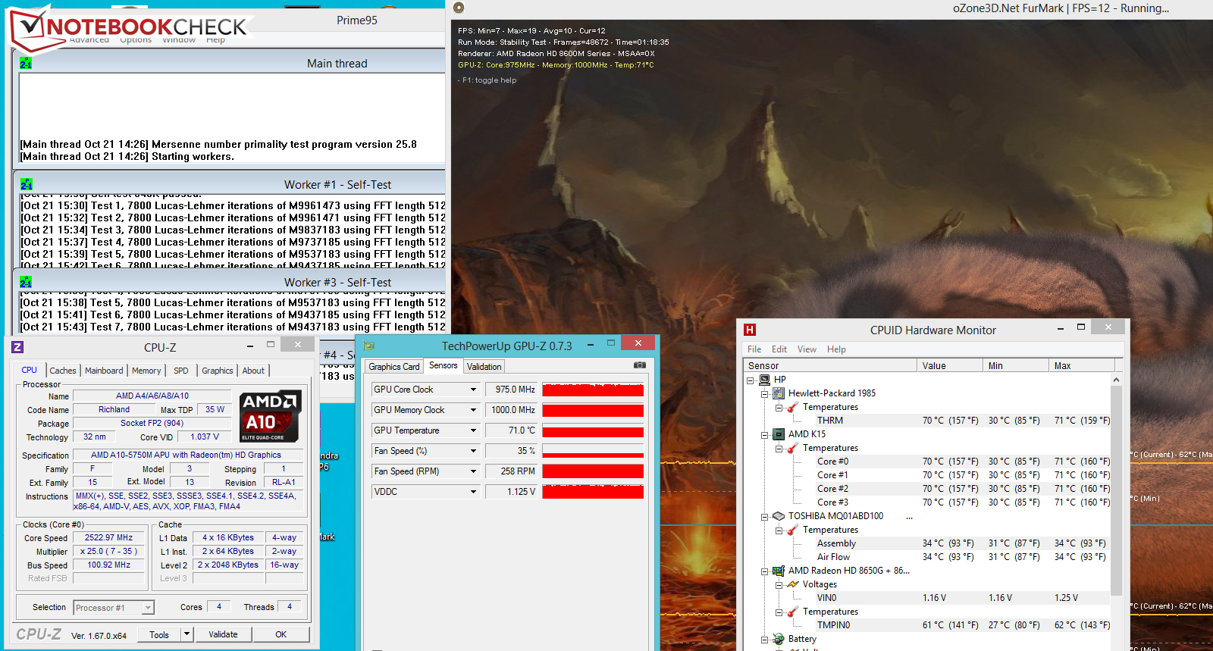Click the Battery icon in HWMonitor tree
This screenshot has height=651, width=1213.
(779, 639)
